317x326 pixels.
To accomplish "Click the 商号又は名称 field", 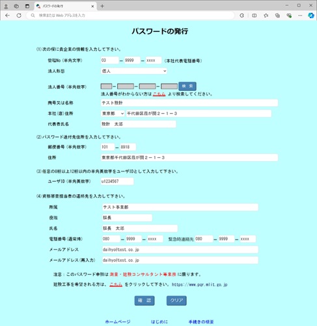I will point(189,103).
